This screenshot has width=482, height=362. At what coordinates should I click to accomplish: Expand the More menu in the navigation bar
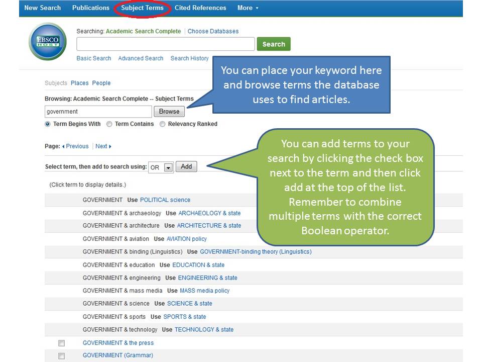pos(247,8)
